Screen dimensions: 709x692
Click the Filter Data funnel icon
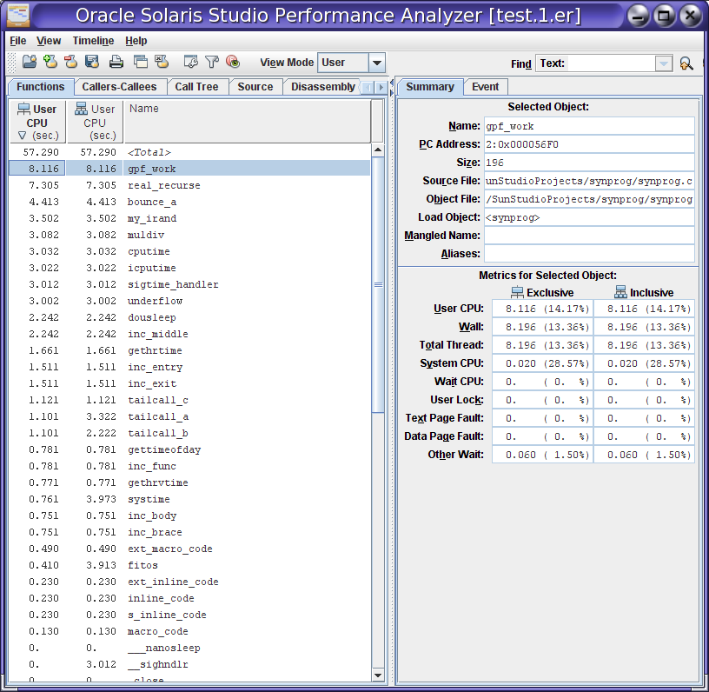[212, 62]
